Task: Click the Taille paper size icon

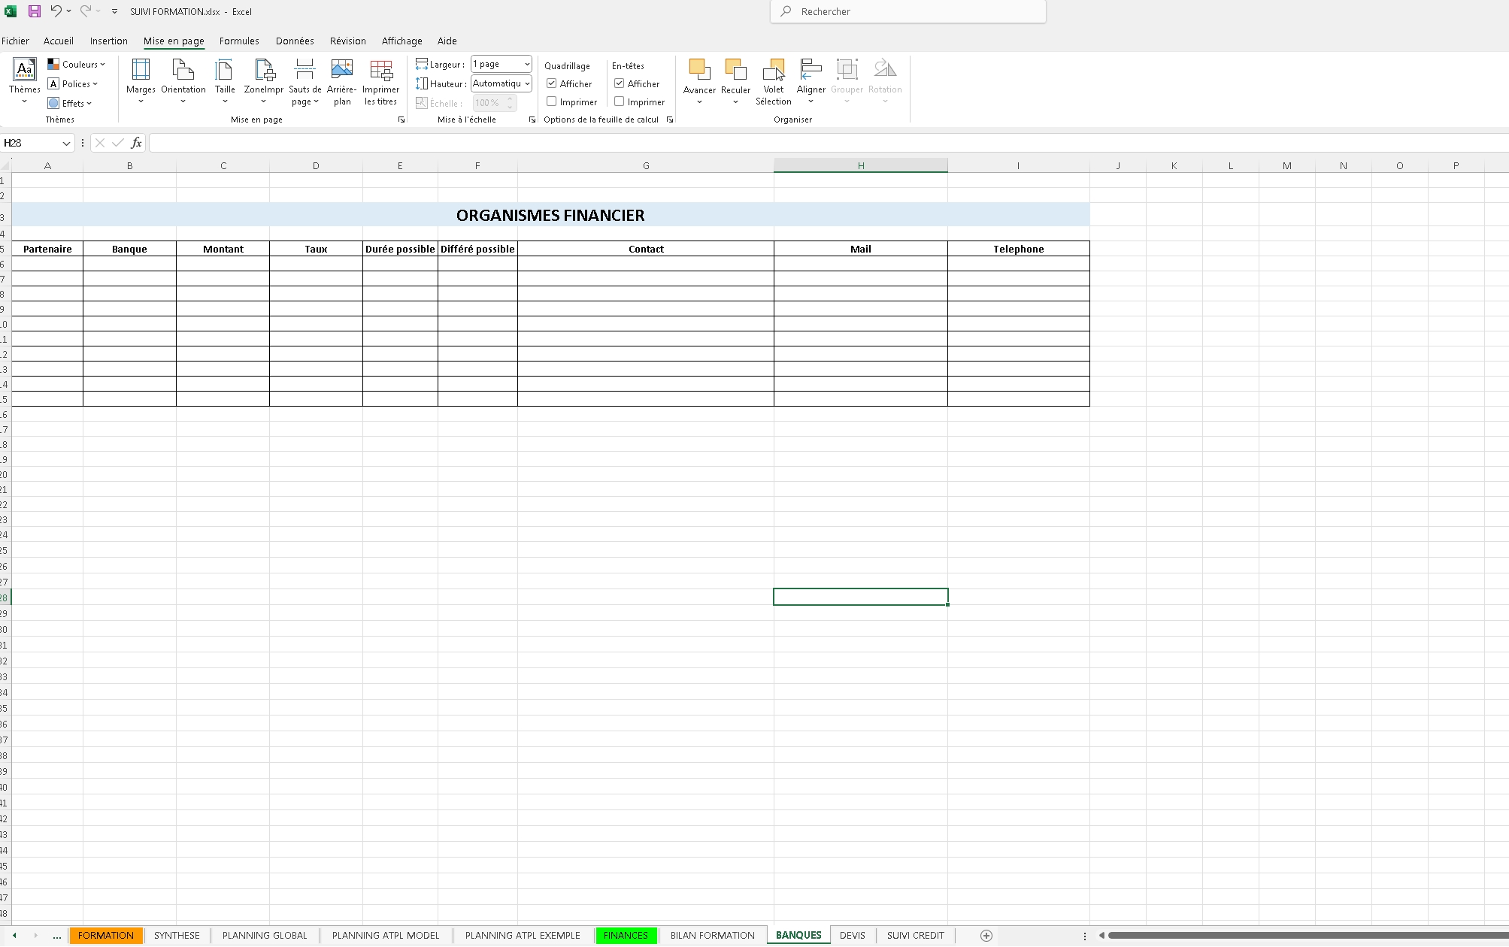Action: [x=225, y=70]
